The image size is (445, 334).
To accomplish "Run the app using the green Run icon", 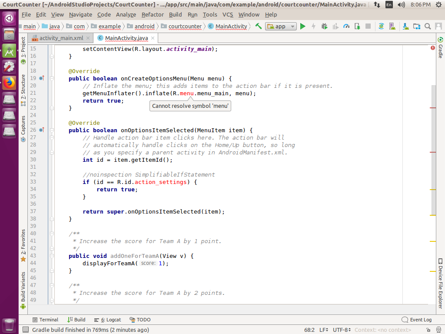I will 303,26.
